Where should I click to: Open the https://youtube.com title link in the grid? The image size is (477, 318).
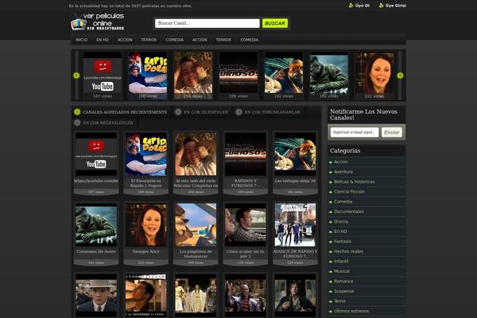point(96,180)
